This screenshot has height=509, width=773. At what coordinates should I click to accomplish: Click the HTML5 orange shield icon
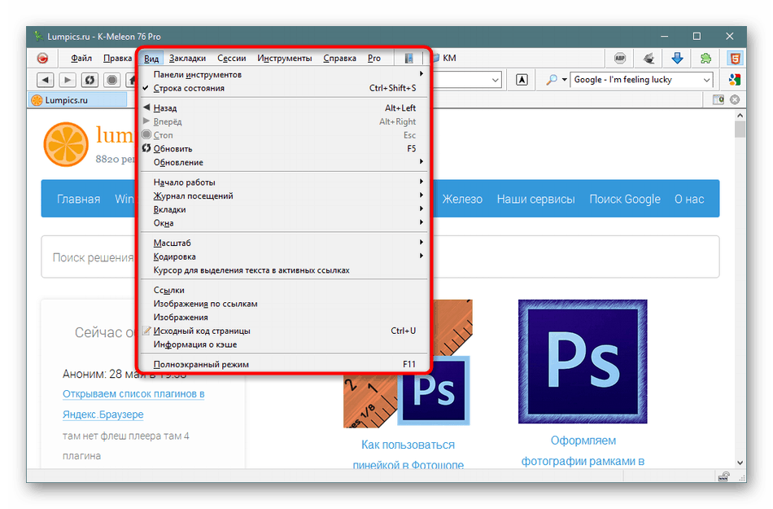tap(735, 58)
